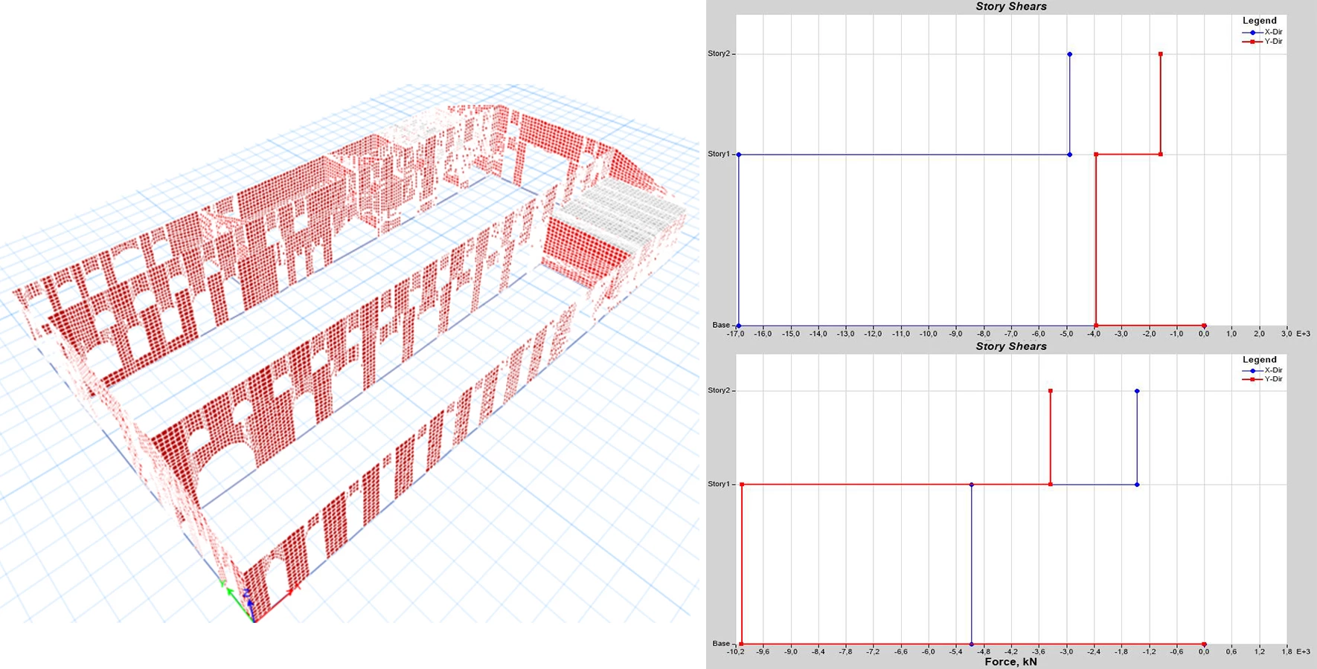Click the lower chart's 'Legend' heading
The width and height of the screenshot is (1317, 669).
click(1259, 360)
